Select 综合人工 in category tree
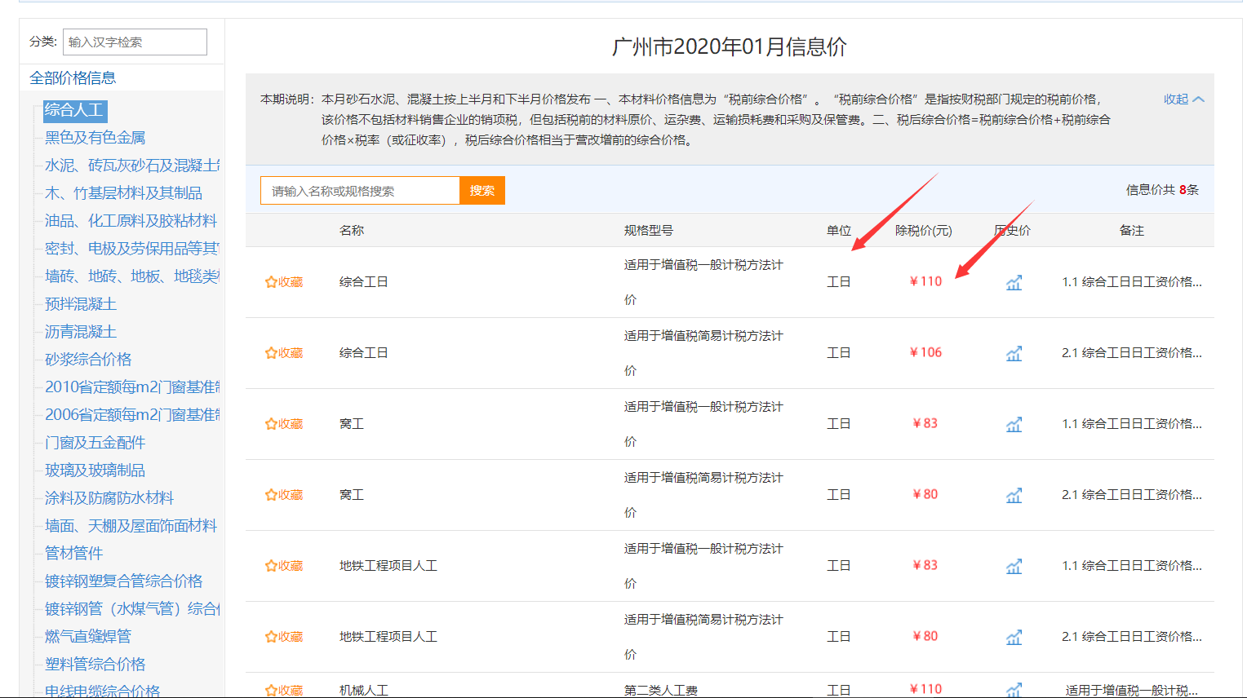 point(74,110)
